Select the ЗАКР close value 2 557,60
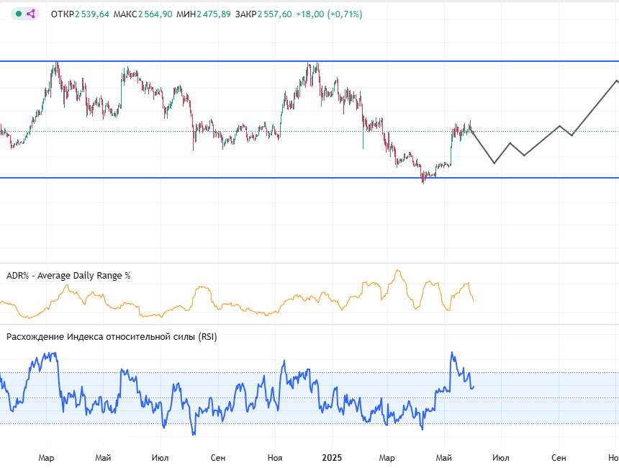 point(275,14)
